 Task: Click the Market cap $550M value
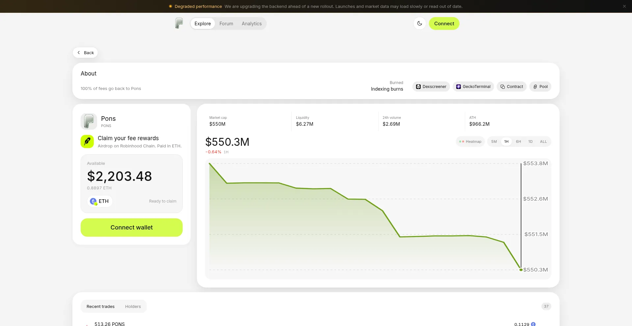(x=217, y=124)
